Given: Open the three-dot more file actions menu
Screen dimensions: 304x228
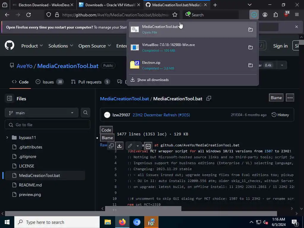Looking at the screenshot, I should pos(290,98).
